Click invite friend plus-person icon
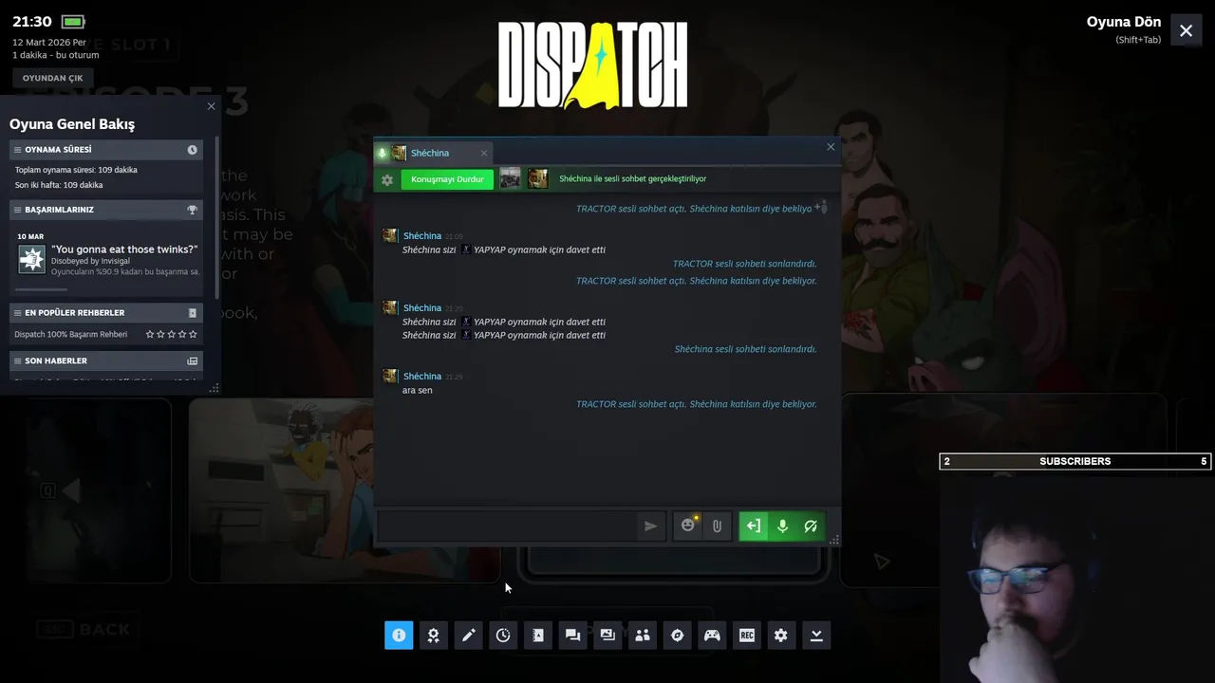This screenshot has width=1215, height=683. point(821,207)
